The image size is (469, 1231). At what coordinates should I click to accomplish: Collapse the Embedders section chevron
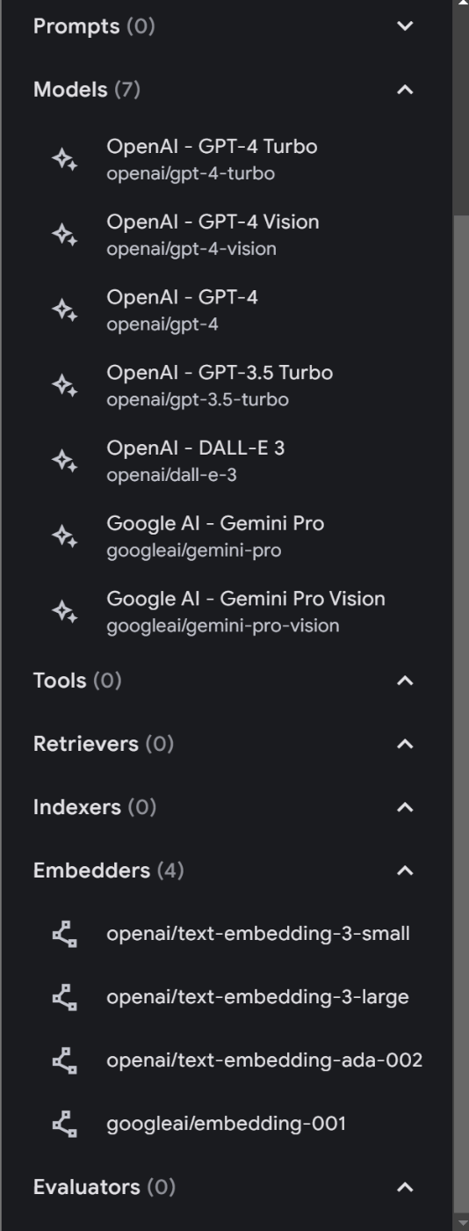click(x=405, y=870)
